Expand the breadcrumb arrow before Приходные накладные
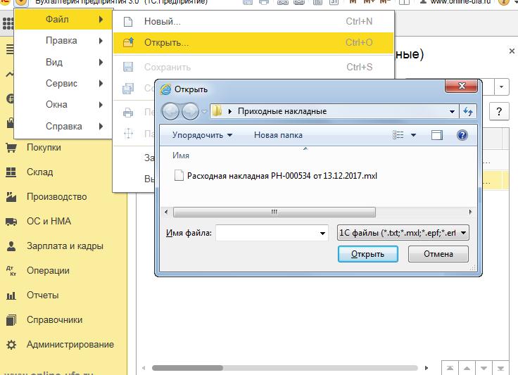This screenshot has width=518, height=375. [x=230, y=111]
